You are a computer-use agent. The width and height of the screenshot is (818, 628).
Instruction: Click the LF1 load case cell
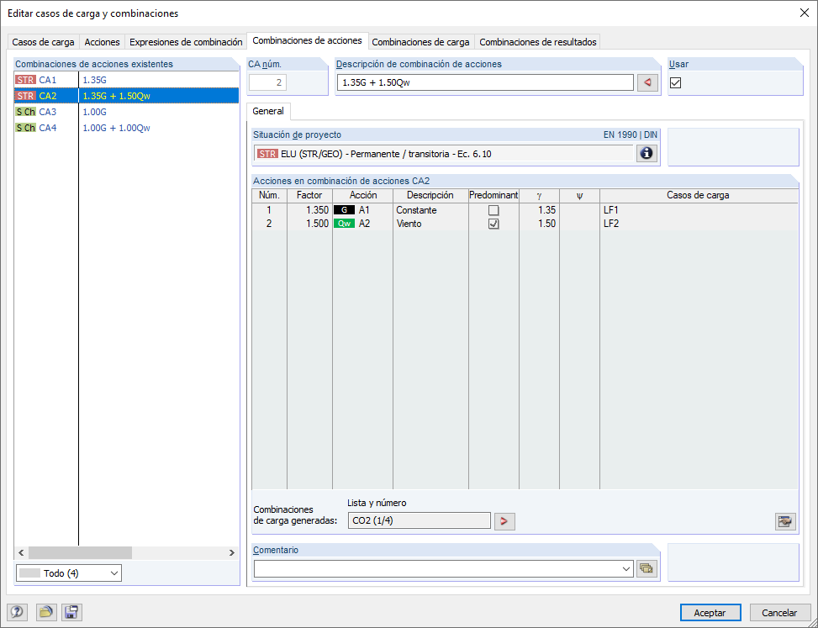(699, 210)
